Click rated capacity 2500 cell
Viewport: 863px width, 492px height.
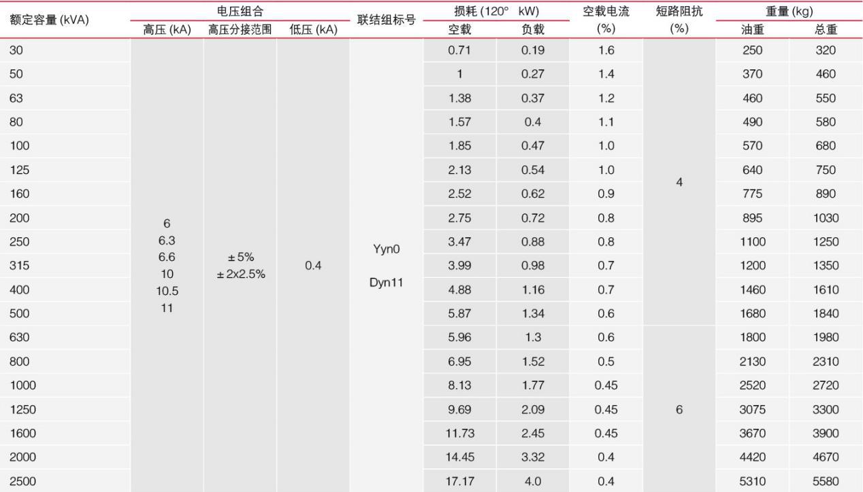click(22, 481)
